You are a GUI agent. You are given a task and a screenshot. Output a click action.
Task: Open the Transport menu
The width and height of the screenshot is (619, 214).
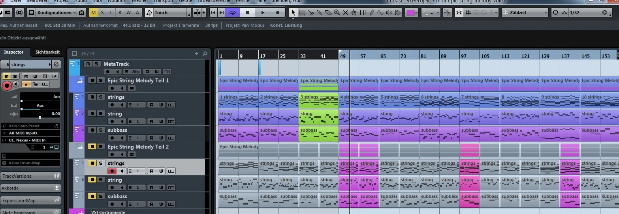pos(164,1)
